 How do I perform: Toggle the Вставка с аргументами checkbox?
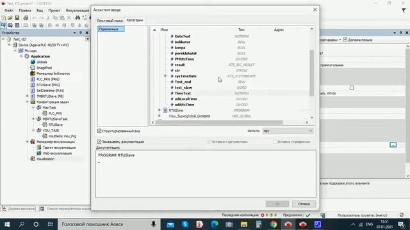(x=209, y=142)
